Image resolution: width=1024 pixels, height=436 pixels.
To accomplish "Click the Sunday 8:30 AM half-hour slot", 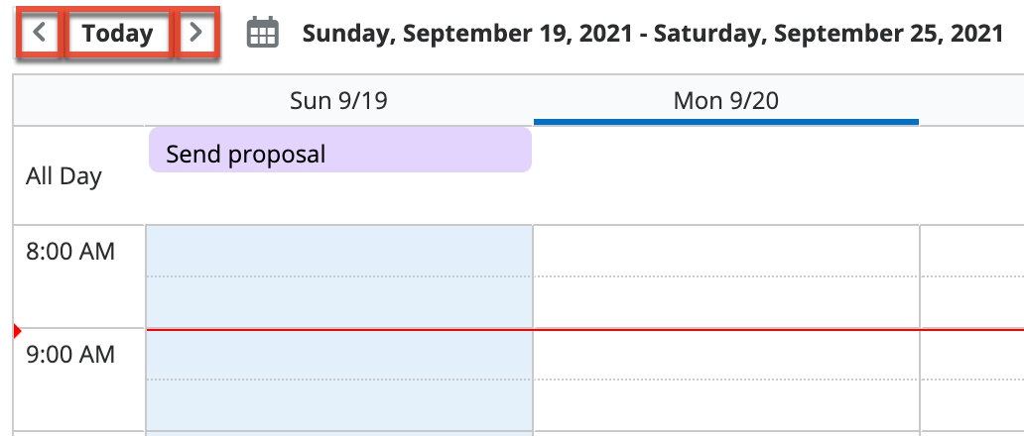I will tap(339, 302).
